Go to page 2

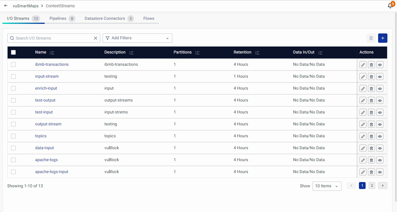point(372,186)
